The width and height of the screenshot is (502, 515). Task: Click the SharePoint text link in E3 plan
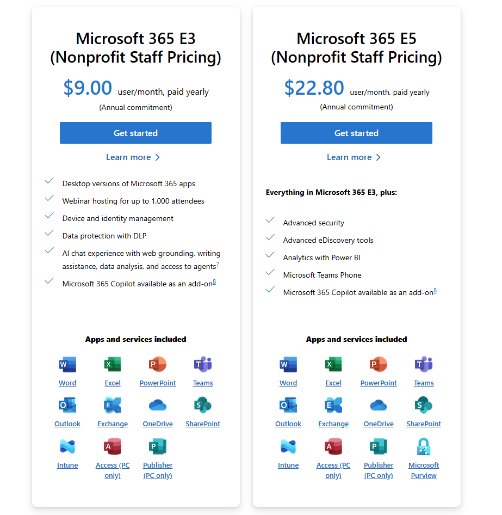pos(203,424)
